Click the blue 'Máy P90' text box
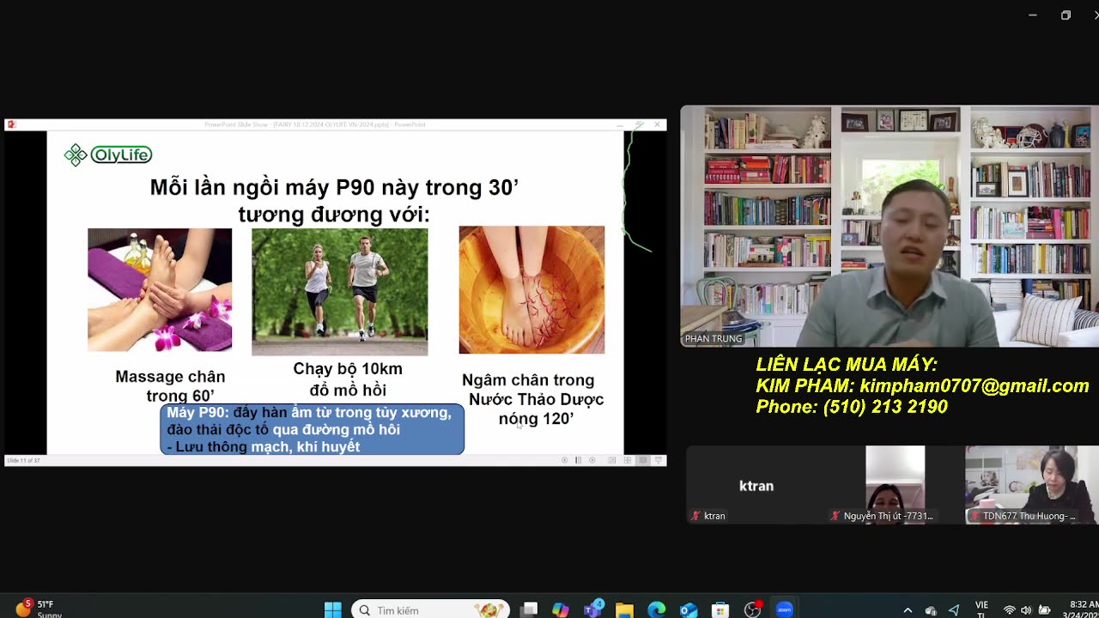The width and height of the screenshot is (1099, 618). click(x=312, y=429)
